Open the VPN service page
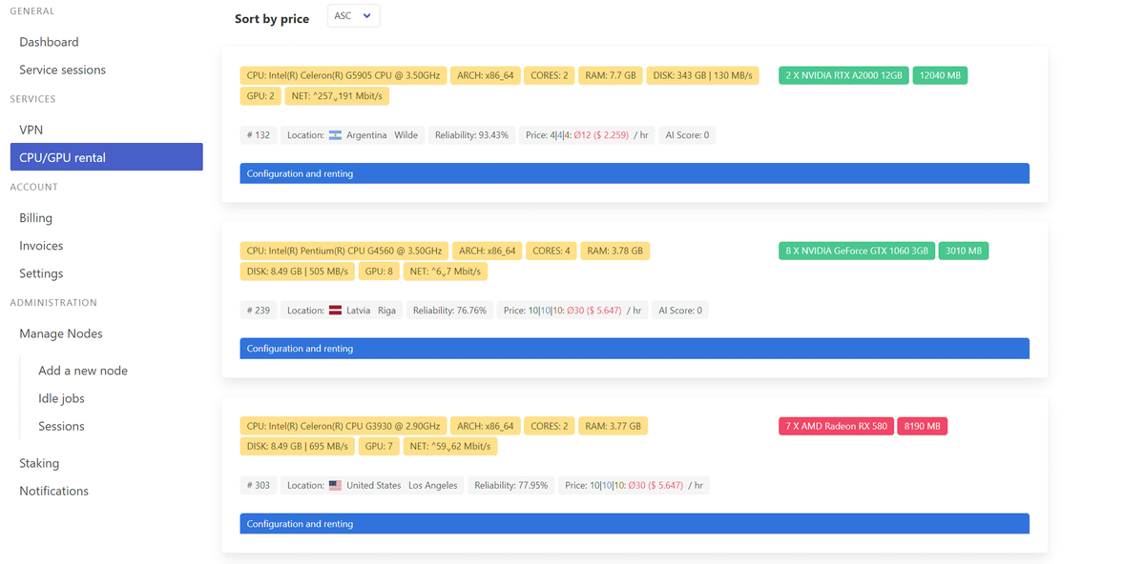Viewport: 1145px width, 564px height. tap(31, 130)
